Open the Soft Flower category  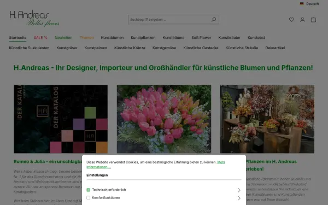tap(201, 38)
